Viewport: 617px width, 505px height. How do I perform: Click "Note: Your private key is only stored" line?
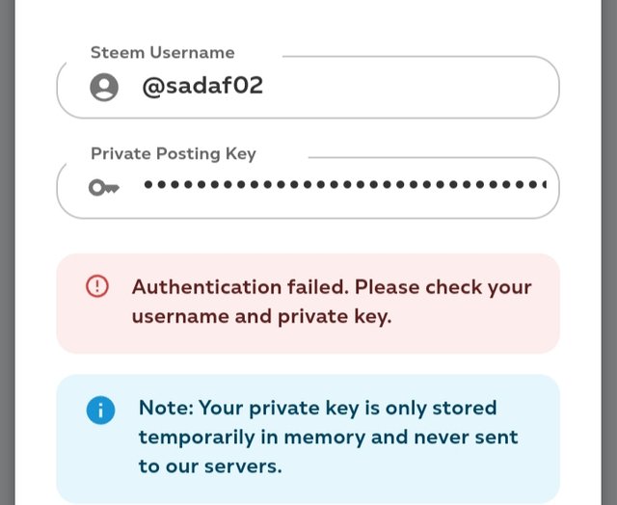point(317,407)
